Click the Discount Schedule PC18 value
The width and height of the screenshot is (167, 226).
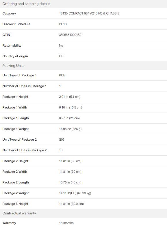coord(63,24)
